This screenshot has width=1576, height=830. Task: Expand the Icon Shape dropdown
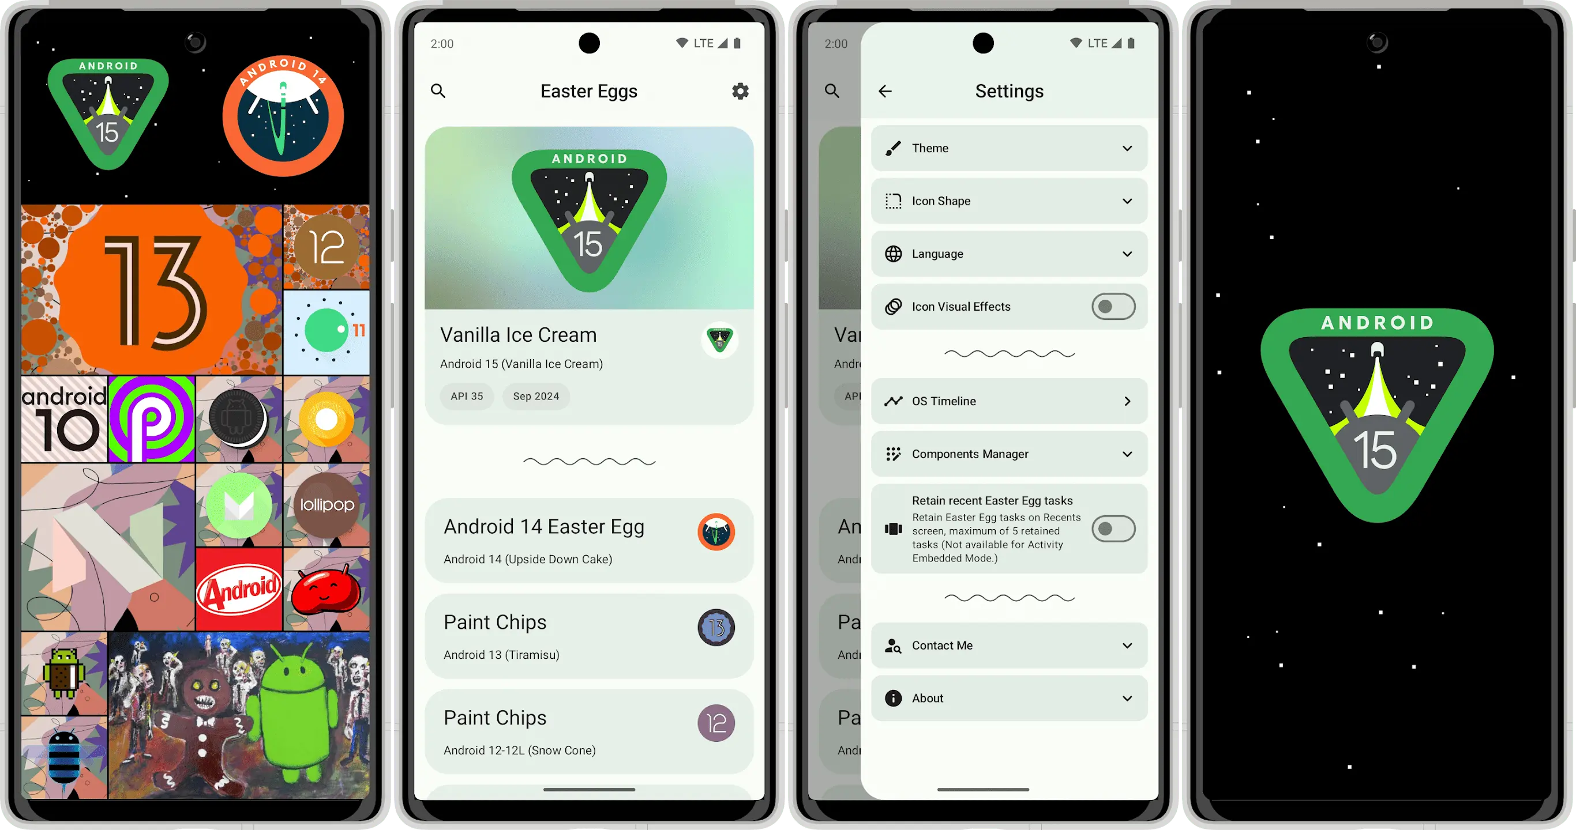[x=1006, y=200]
